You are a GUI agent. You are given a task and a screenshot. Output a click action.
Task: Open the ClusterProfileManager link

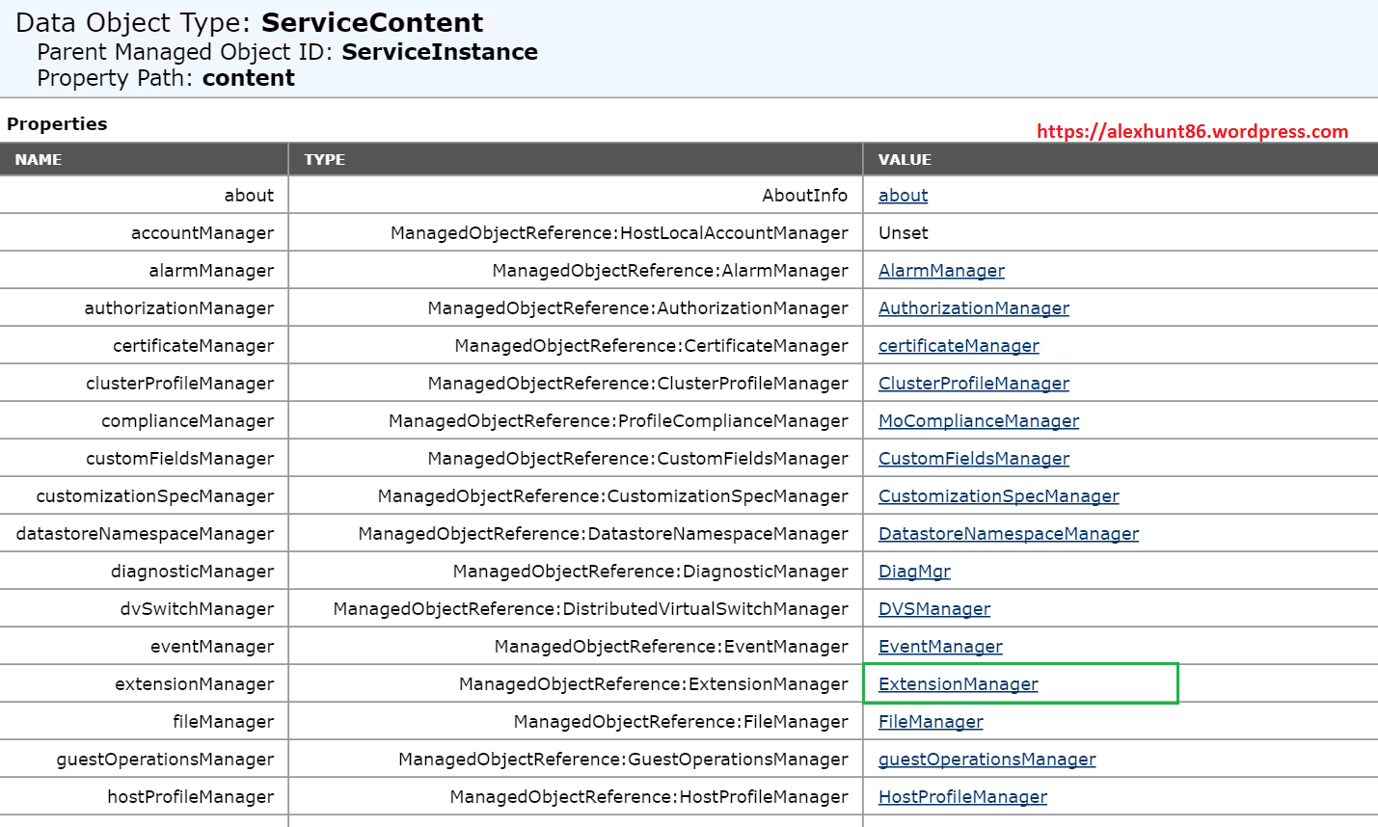(x=973, y=384)
